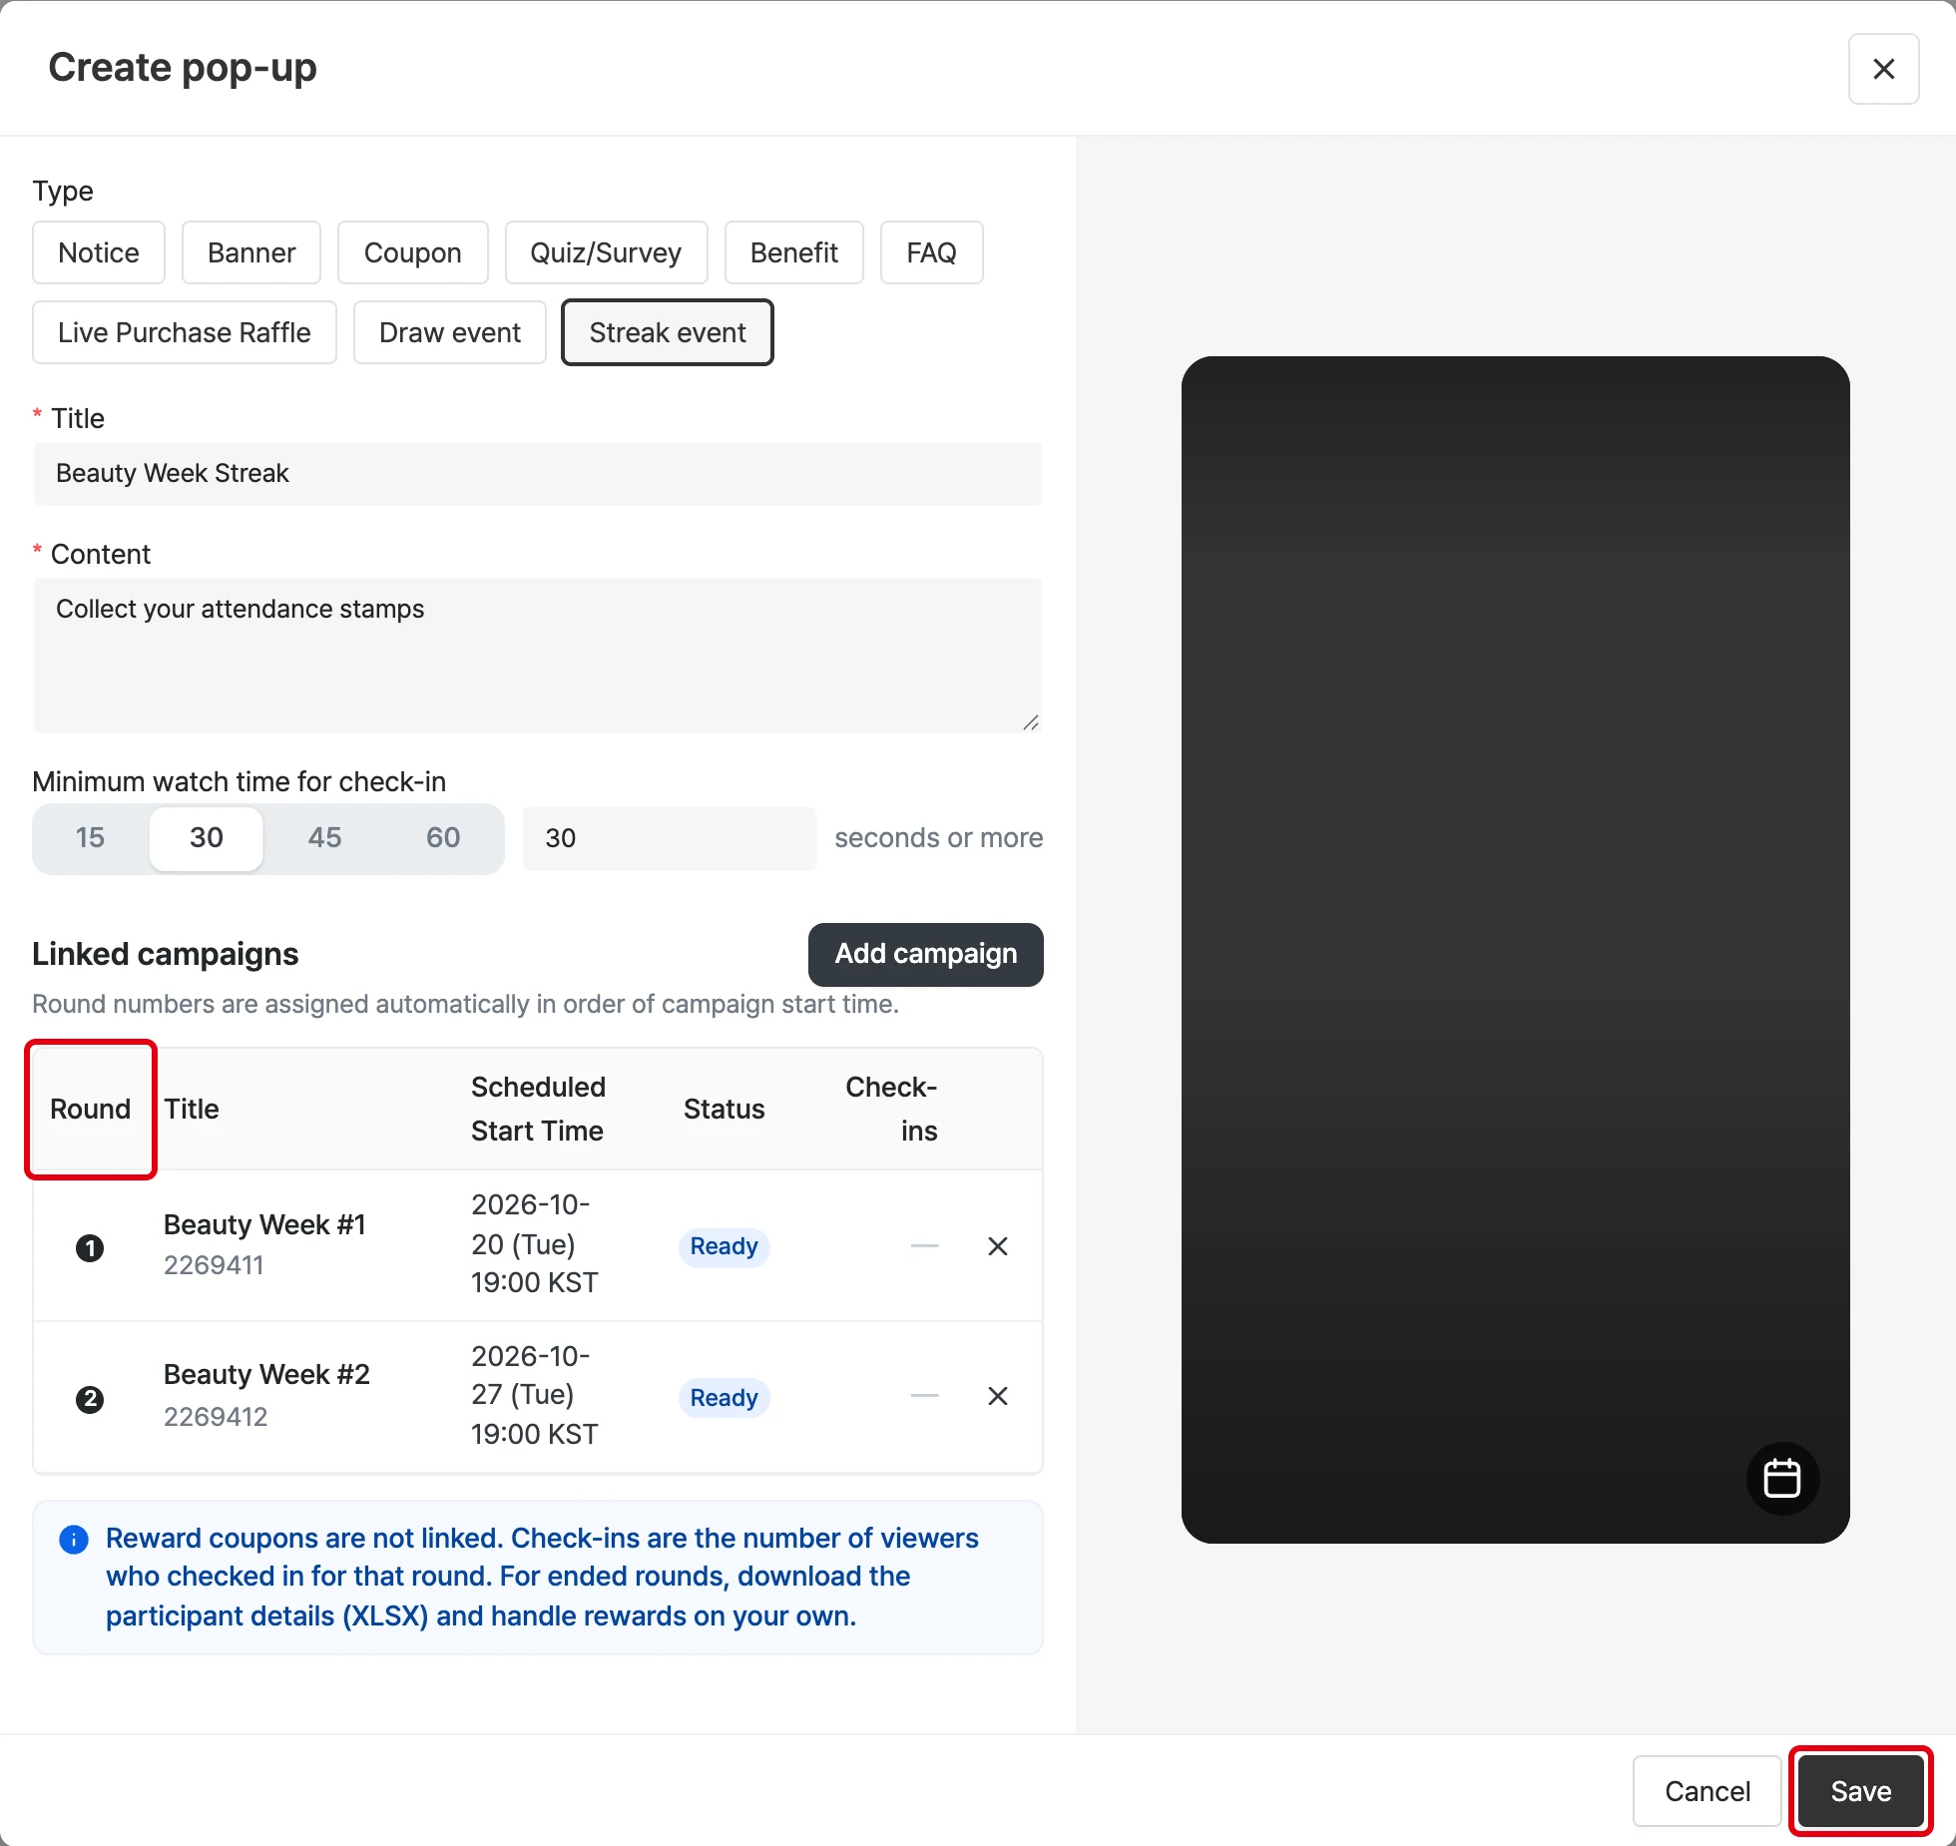Screen dimensions: 1956x1846
Task: Select the Coupon type
Action: point(412,252)
